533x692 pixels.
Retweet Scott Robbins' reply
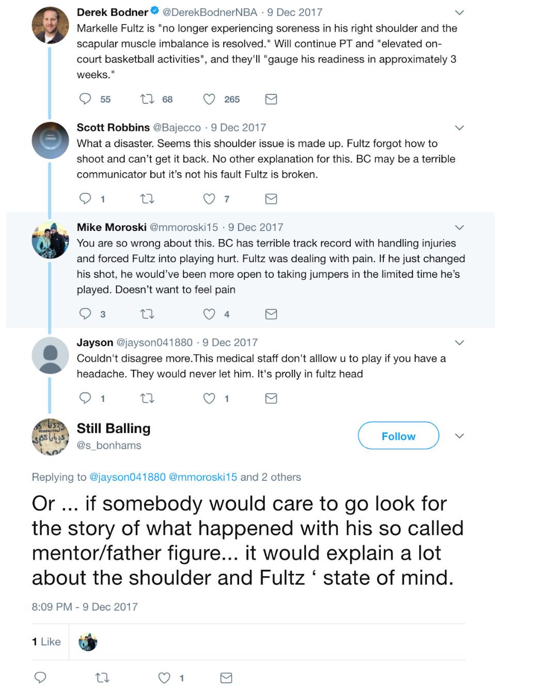[x=148, y=199]
